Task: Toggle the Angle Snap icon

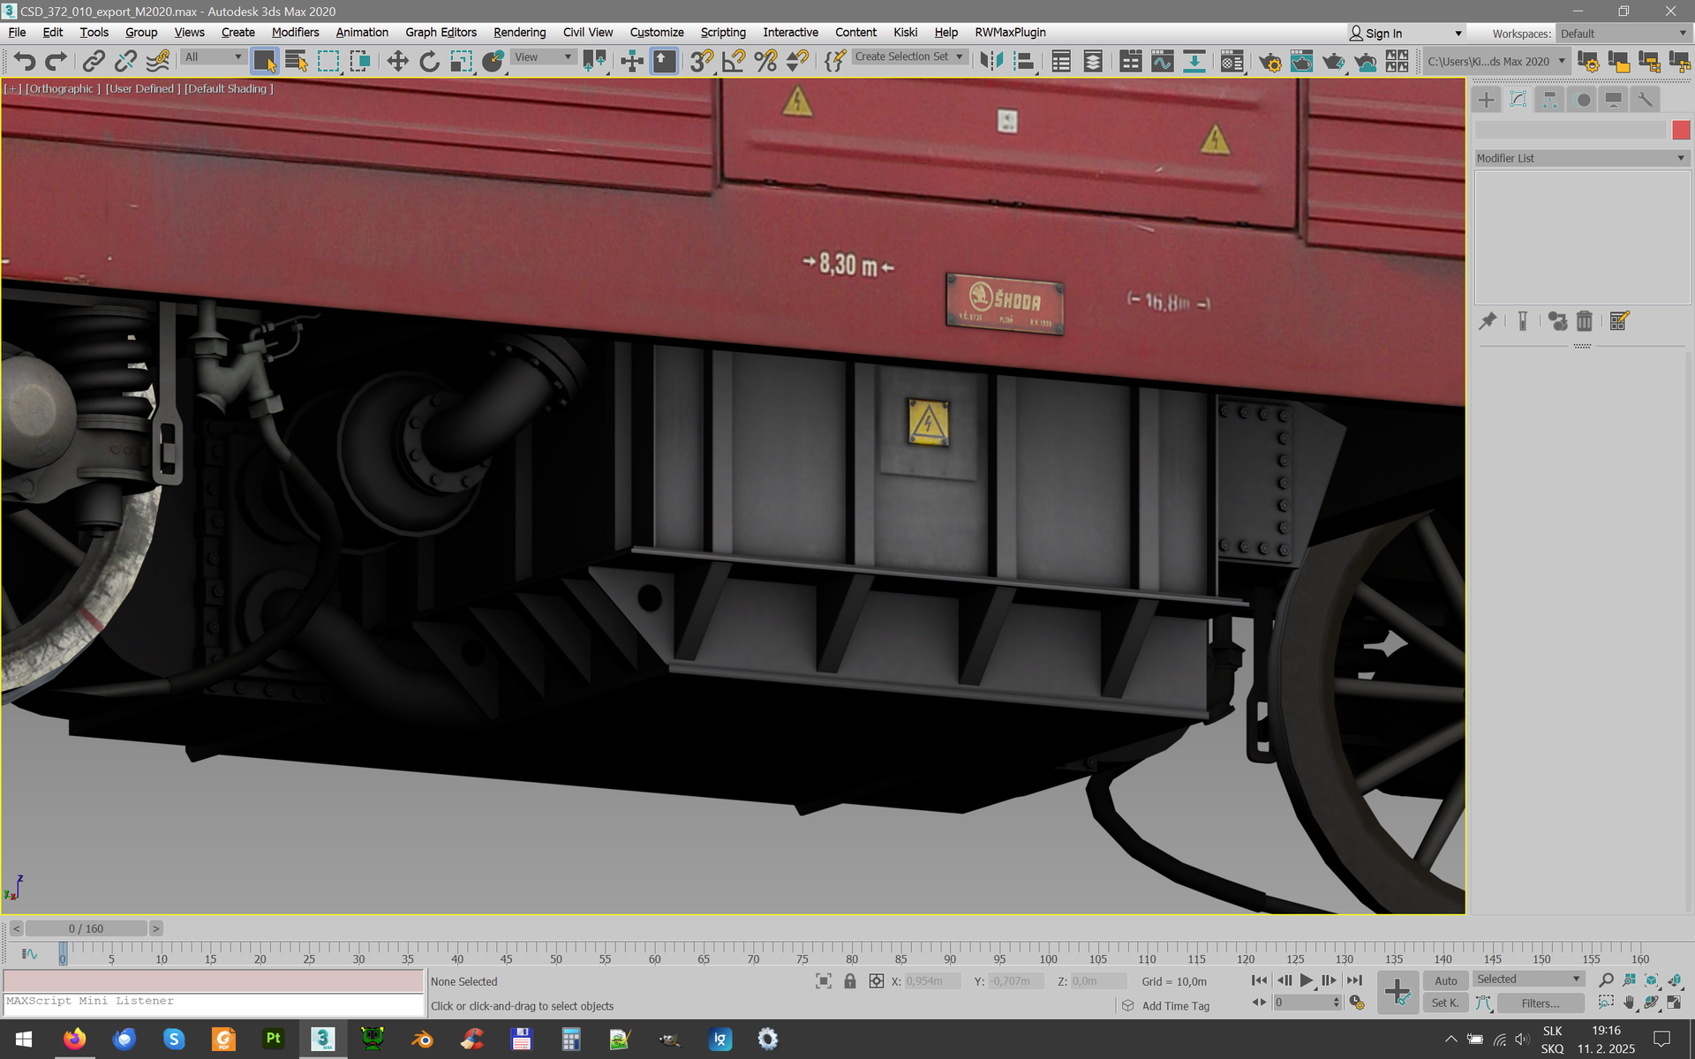Action: click(x=734, y=61)
